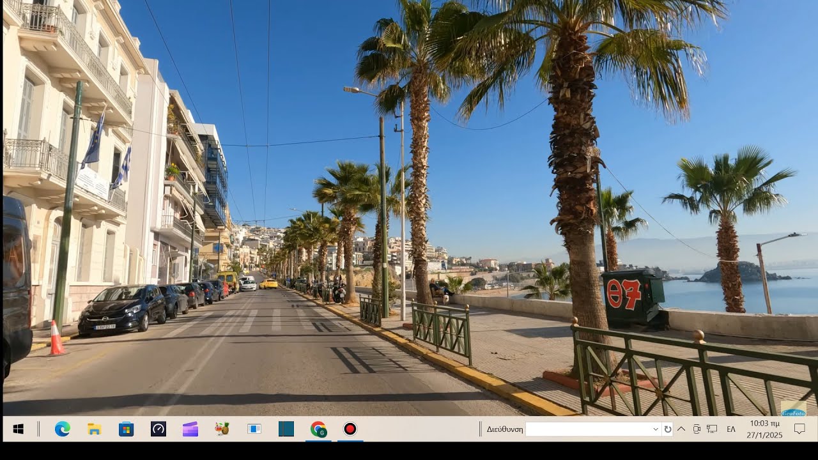Open the white-blue window app in taskbar
Viewport: 818px width, 460px height.
coord(254,429)
